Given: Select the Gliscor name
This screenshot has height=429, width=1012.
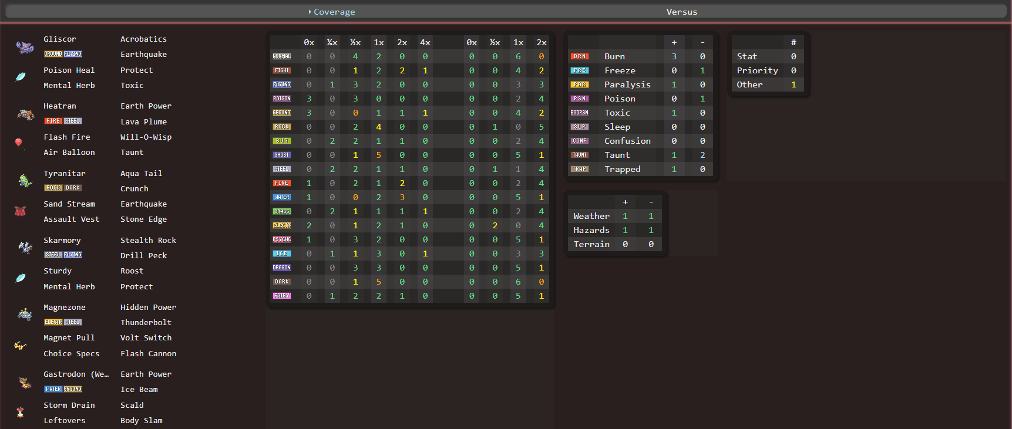Looking at the screenshot, I should tap(60, 39).
